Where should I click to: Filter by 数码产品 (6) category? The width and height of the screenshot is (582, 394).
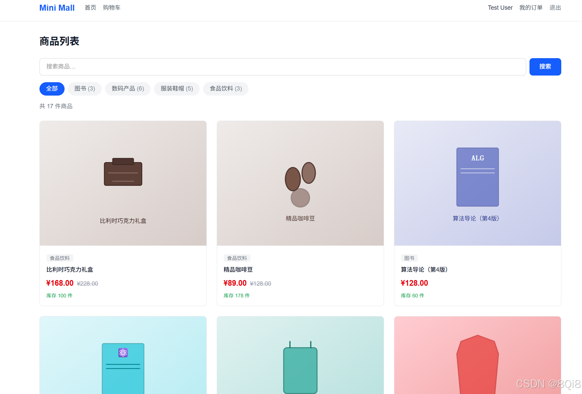point(128,89)
